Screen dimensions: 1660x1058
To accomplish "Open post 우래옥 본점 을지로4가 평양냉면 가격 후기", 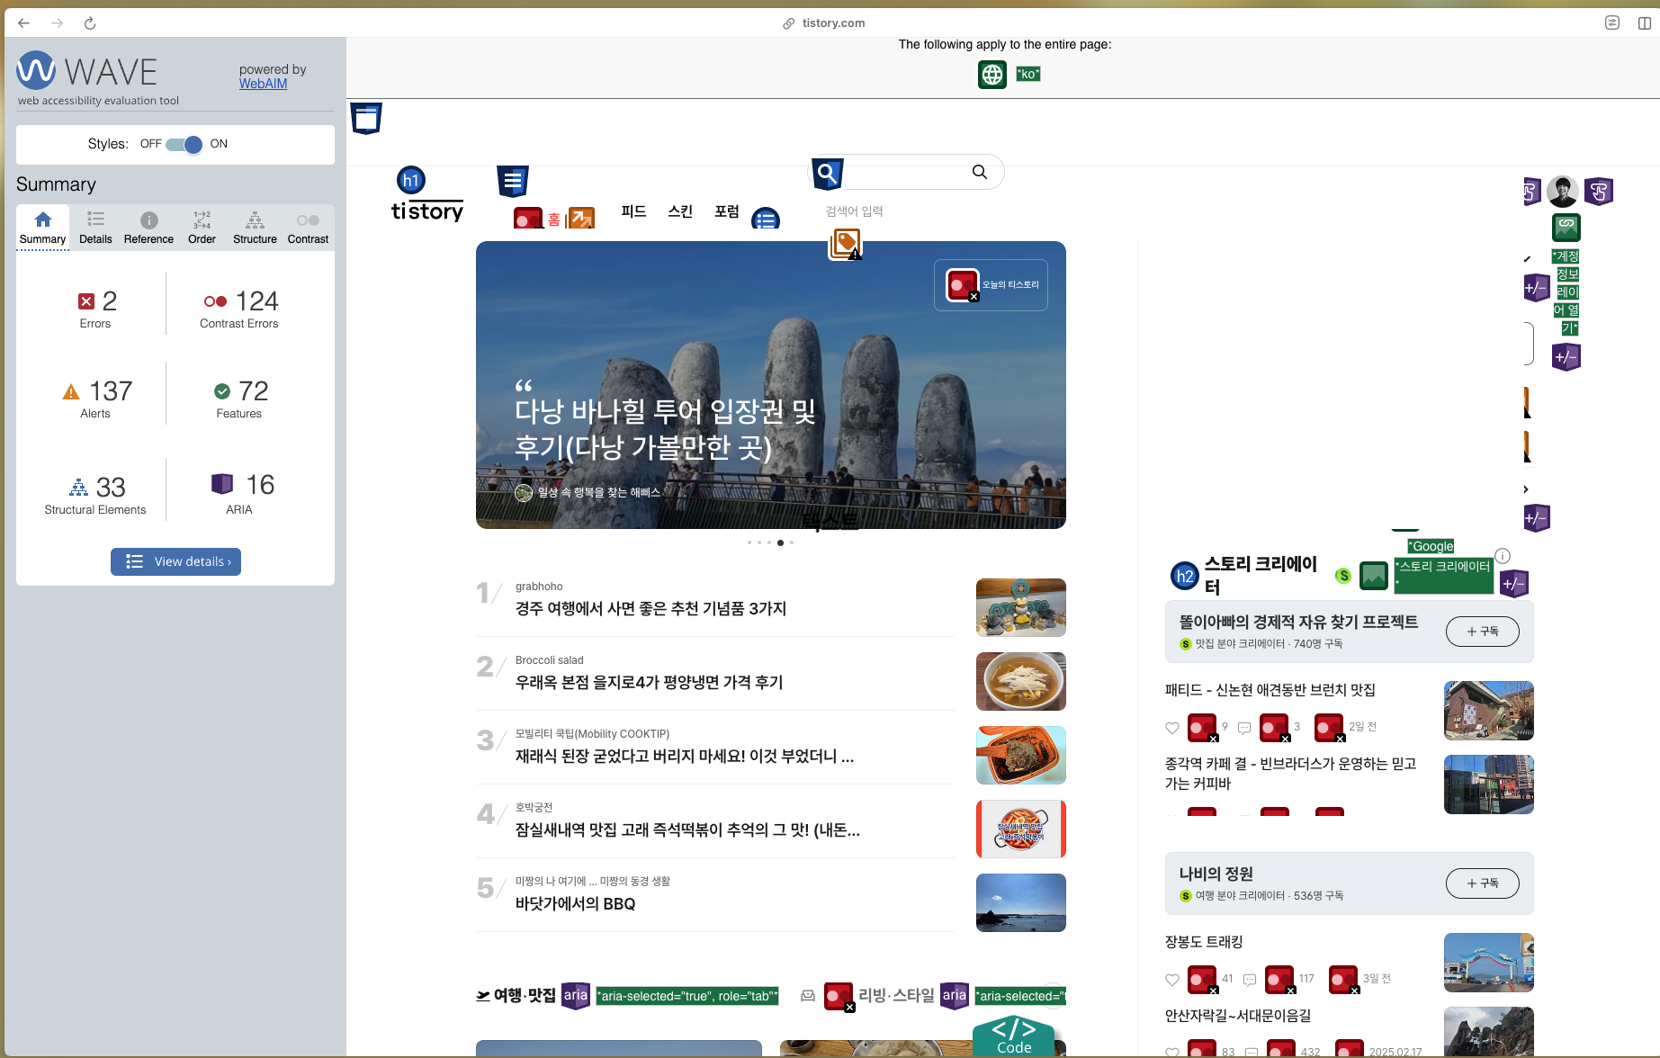I will point(649,683).
